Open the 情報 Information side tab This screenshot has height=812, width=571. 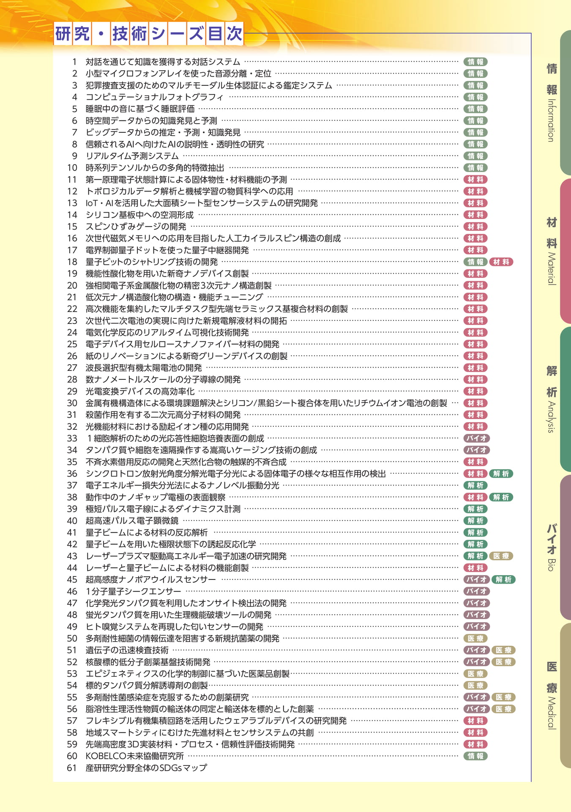pyautogui.click(x=566, y=103)
